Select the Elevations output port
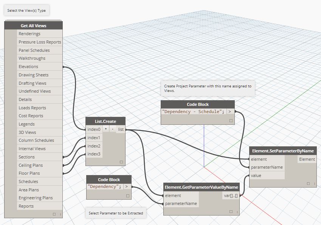 point(40,67)
